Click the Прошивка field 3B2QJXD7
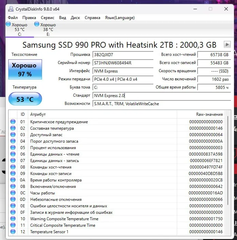237x240 pixels. coord(123,55)
